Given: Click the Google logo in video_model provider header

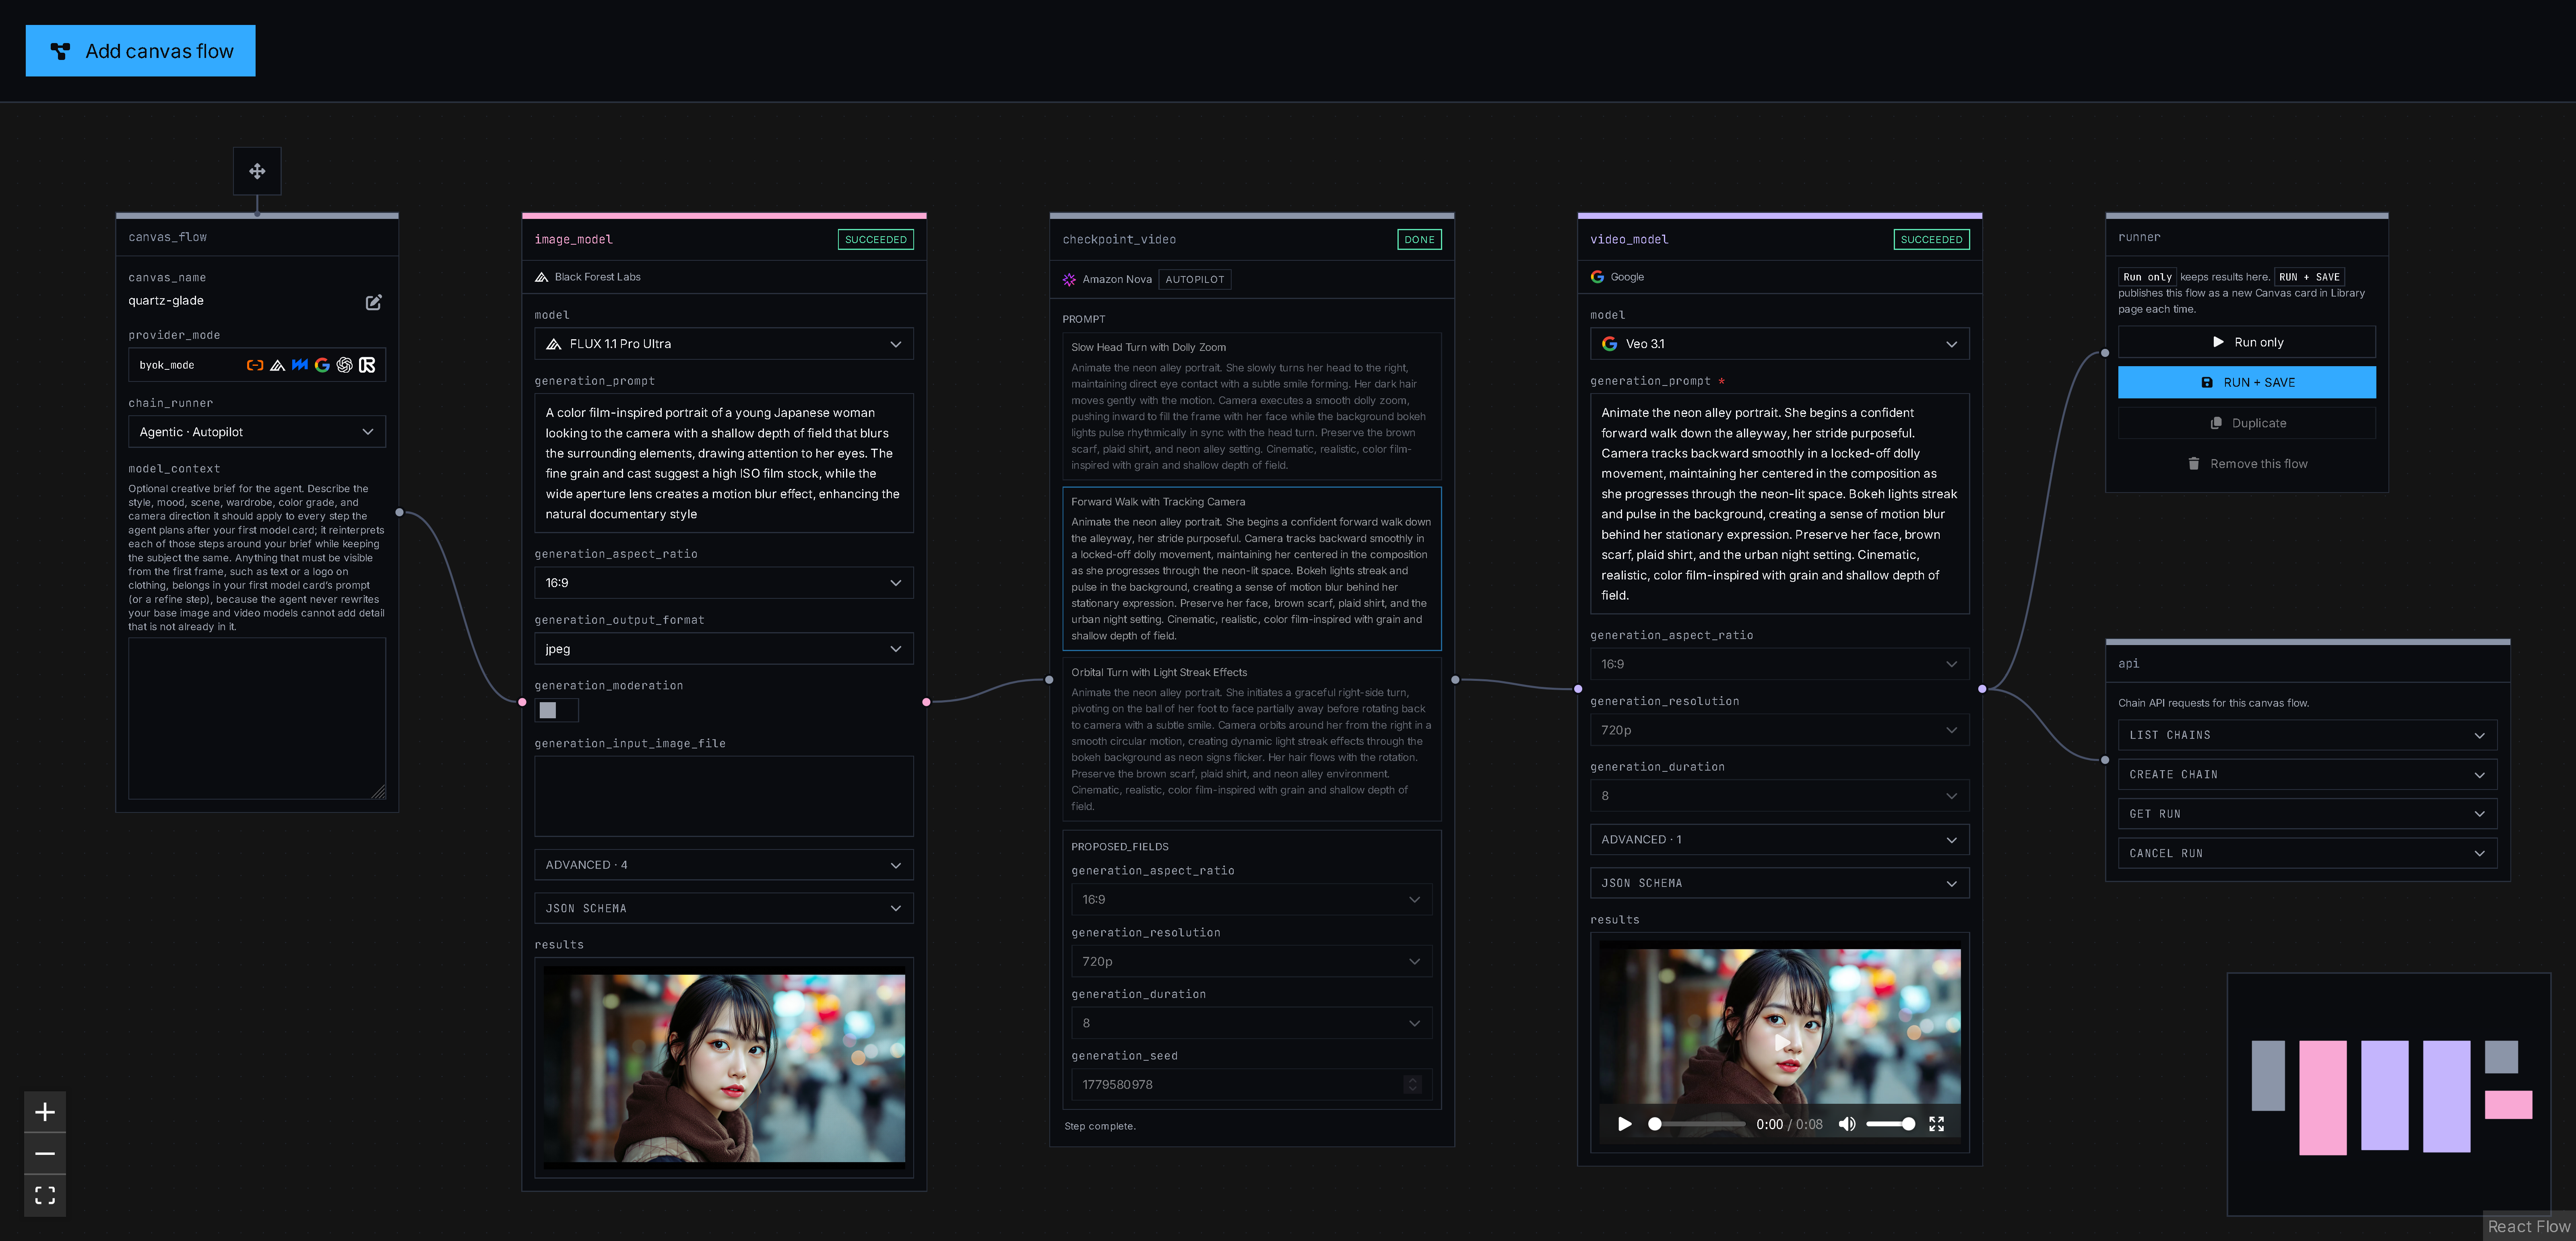Looking at the screenshot, I should tap(1597, 277).
